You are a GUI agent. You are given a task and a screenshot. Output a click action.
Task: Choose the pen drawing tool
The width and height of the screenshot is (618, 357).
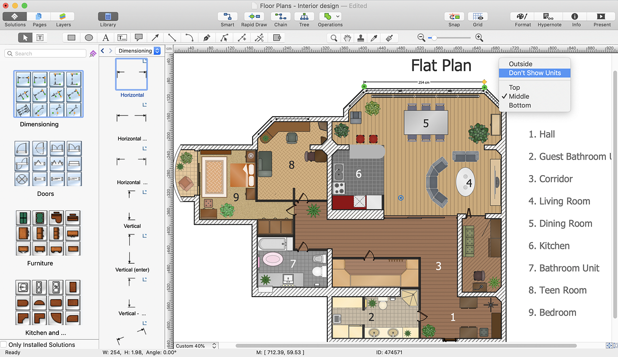click(207, 38)
